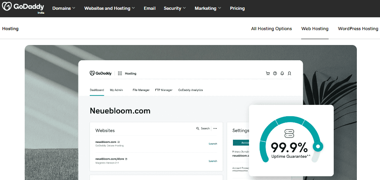Click the server icon above 99.9%
Screen dimensions: 380x180
pos(289,133)
